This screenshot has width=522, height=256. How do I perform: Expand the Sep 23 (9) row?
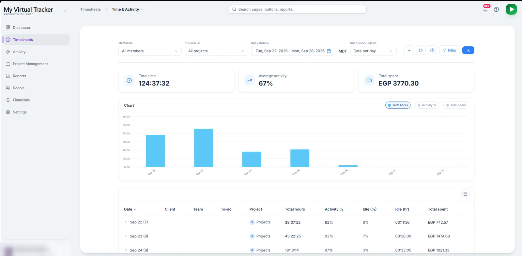click(126, 236)
